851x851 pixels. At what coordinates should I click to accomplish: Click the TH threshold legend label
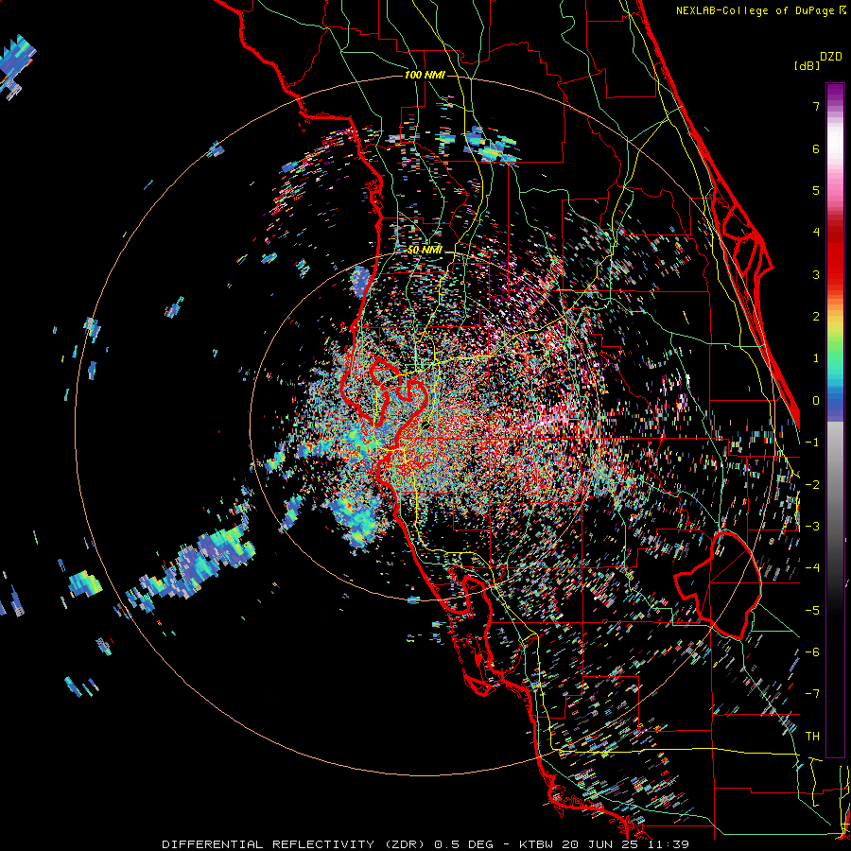coord(812,736)
